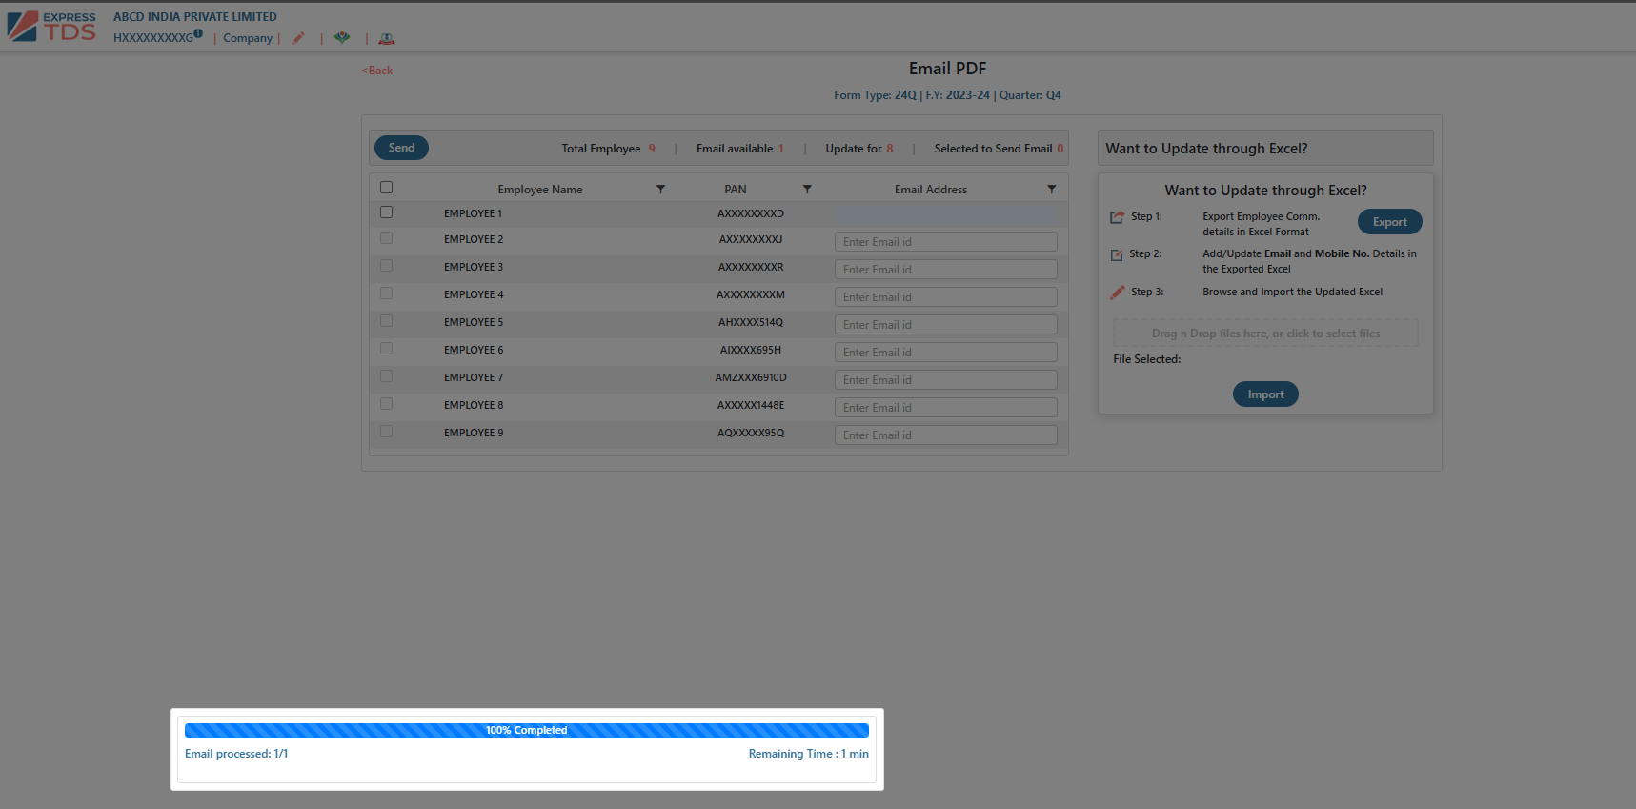Tick the checkbox for EMPLOYEE 2
Screen dimensions: 1636x809
click(x=386, y=238)
